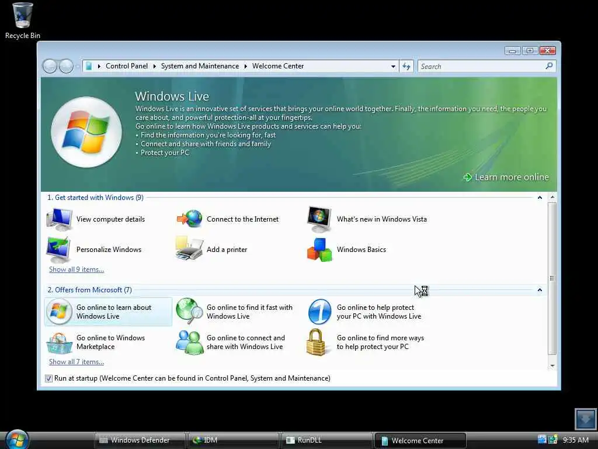Open the View computer details monitor icon
Screen dimensions: 598x449
[59, 219]
